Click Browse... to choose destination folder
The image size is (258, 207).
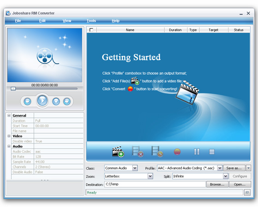[x=217, y=184]
